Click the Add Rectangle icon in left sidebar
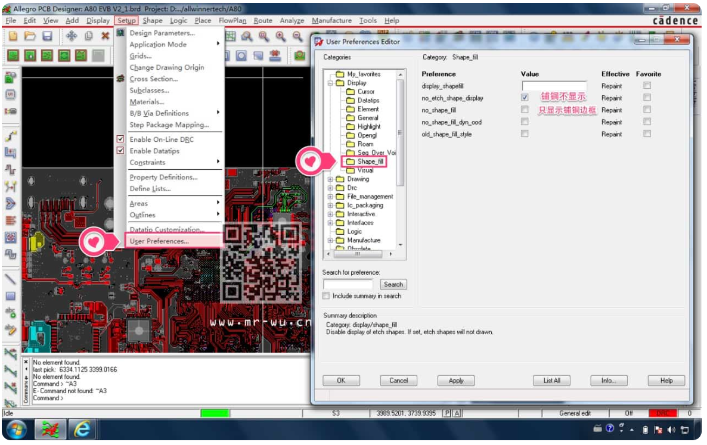Viewport: 707px width, 445px height. pyautogui.click(x=10, y=296)
